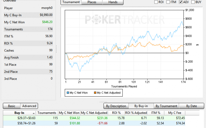The height and width of the screenshot is (128, 206).
Task: Click the ROI % overview row
Action: [28, 43]
